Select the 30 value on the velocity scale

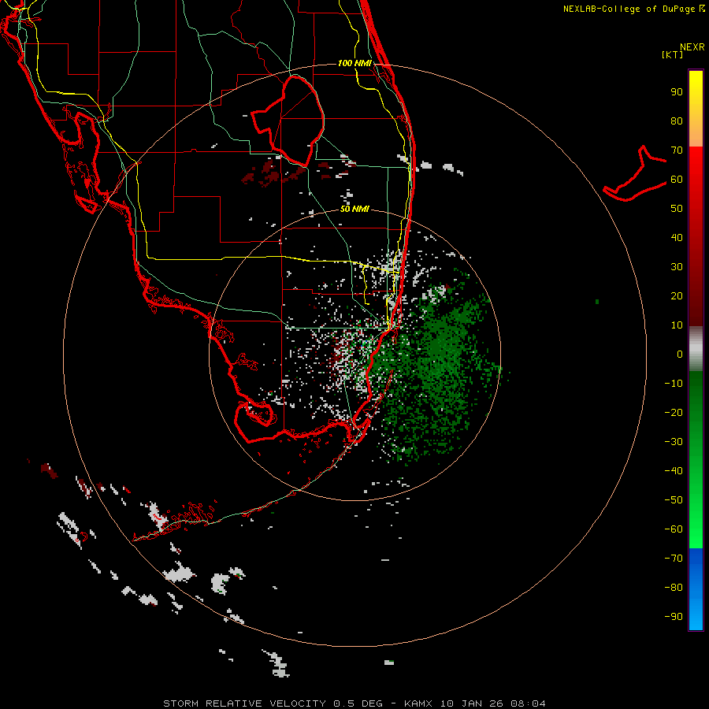(677, 267)
